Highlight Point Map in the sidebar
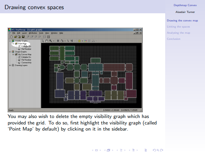This screenshot has height=153, width=205. 22,44
